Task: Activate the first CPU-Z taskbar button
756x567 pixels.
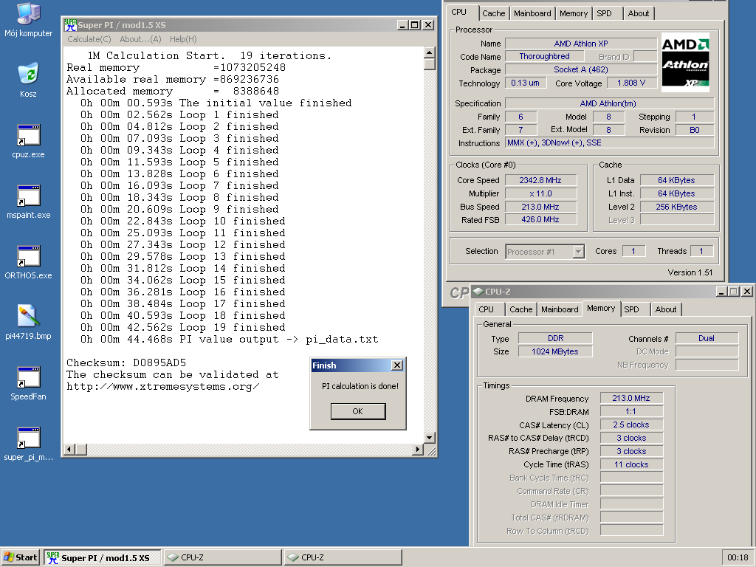Action: coord(223,557)
